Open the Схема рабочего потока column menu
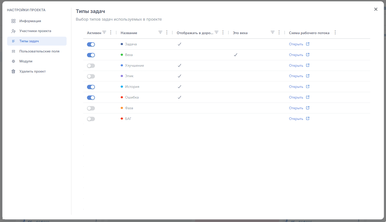The height and width of the screenshot is (222, 386). pyautogui.click(x=335, y=33)
